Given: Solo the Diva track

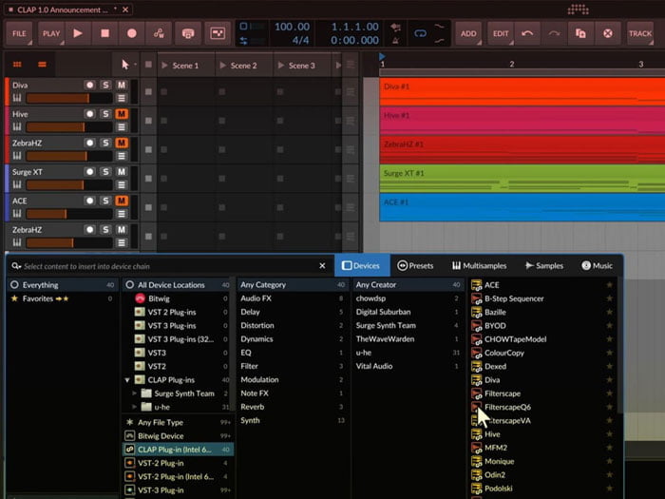Looking at the screenshot, I should click(x=105, y=85).
